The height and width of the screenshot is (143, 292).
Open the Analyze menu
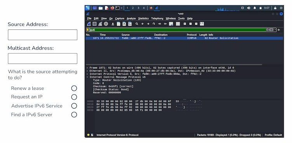[x=131, y=19]
